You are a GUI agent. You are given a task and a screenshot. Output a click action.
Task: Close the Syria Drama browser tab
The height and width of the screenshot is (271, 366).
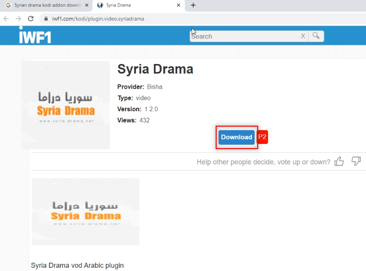(x=178, y=5)
